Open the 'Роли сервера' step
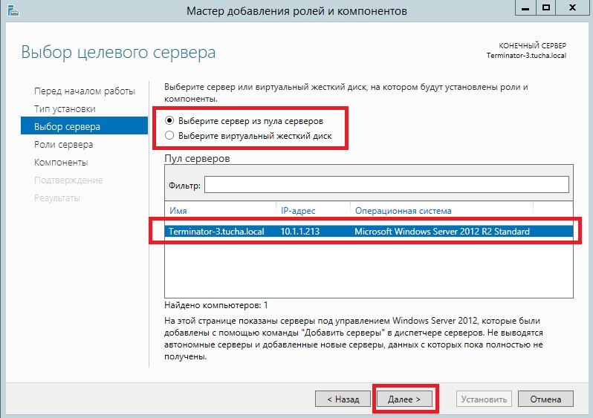This screenshot has width=593, height=418. pos(64,144)
